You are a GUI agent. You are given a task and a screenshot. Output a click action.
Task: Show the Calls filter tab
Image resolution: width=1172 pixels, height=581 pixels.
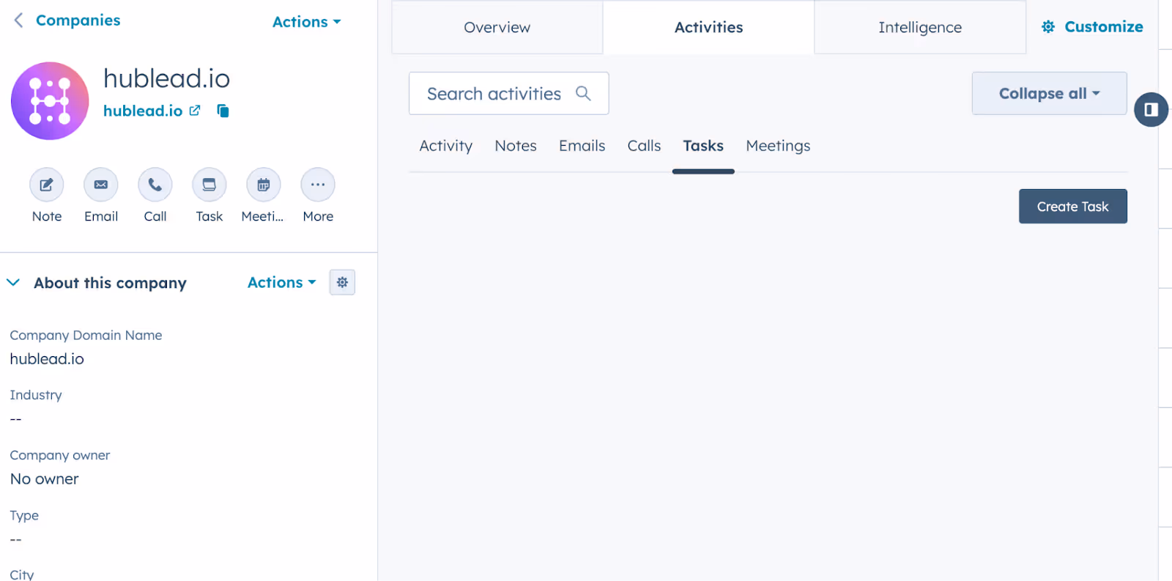click(645, 146)
